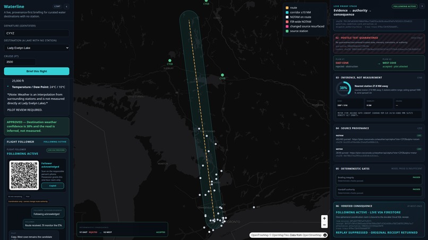Open the OpenStreetMap attribution link
The width and height of the screenshot is (428, 240).
pos(312,235)
